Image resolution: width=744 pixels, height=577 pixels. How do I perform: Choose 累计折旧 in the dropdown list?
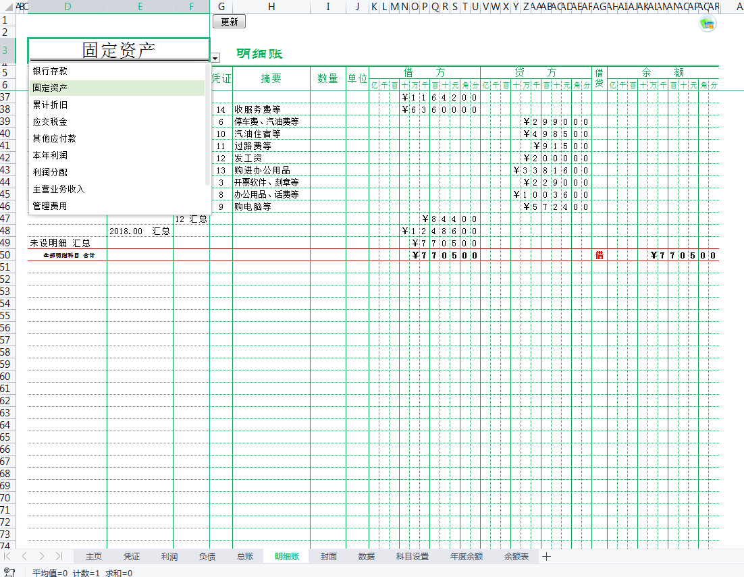(x=50, y=105)
